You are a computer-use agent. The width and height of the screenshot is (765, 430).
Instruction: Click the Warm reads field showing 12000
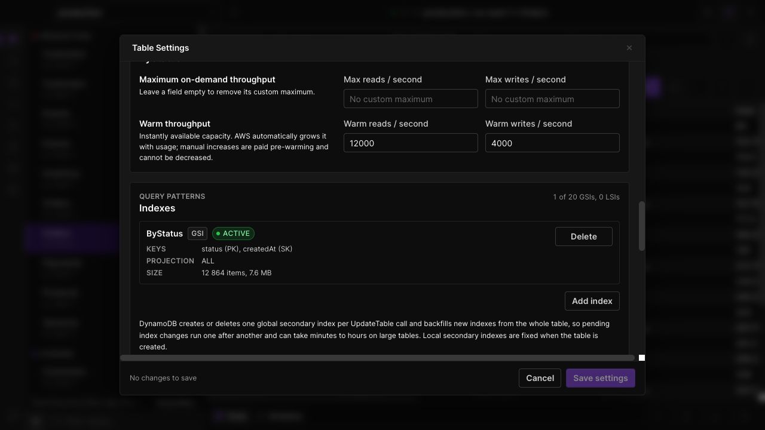pos(411,143)
